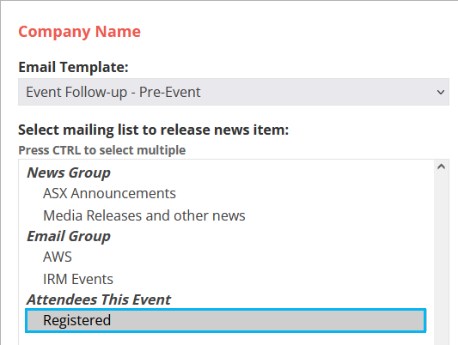Select Media Releases and other news option

click(x=144, y=215)
